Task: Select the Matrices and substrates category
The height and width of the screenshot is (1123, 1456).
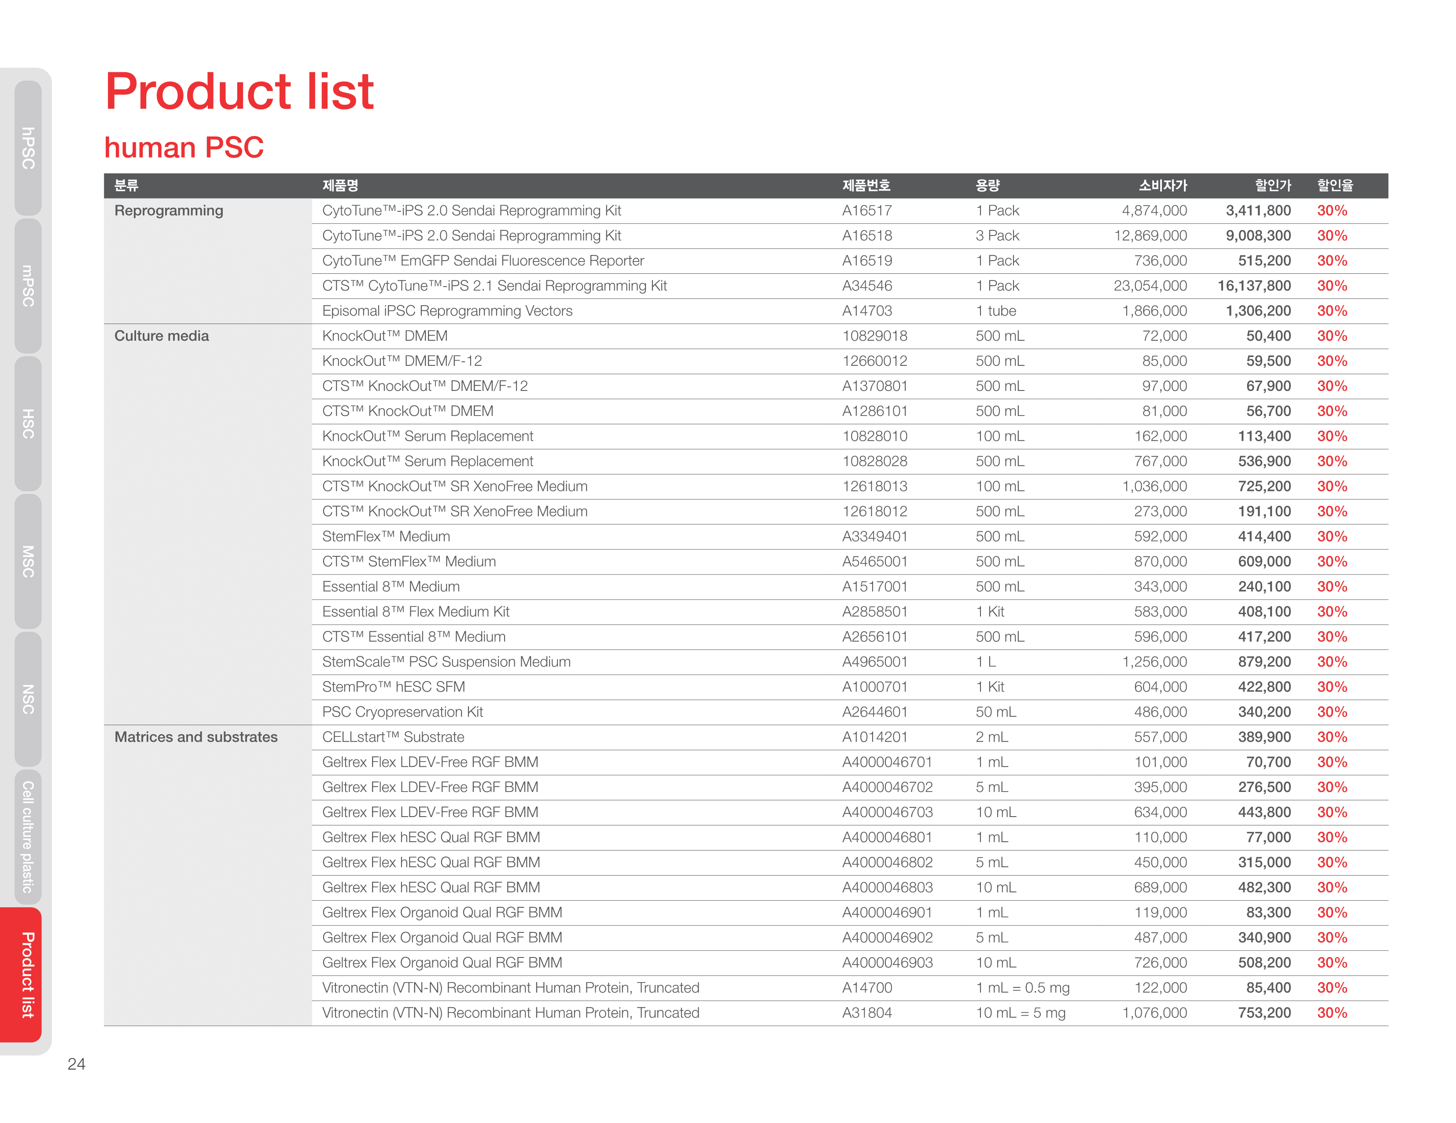Action: point(196,737)
